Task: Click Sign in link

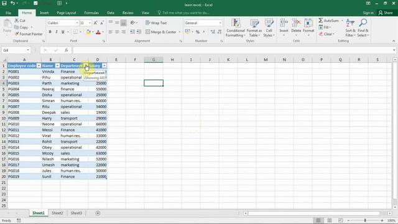Action: click(368, 12)
